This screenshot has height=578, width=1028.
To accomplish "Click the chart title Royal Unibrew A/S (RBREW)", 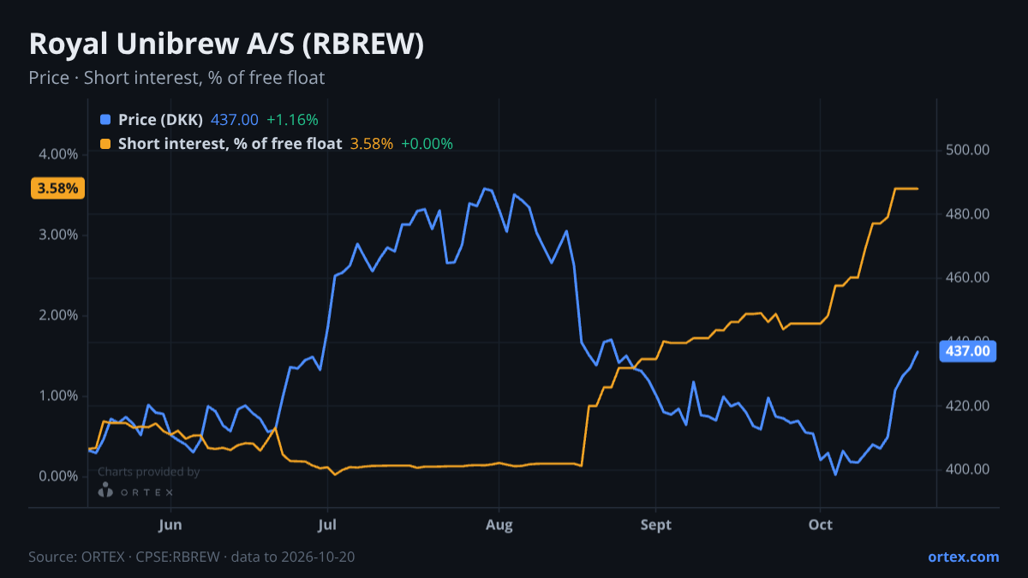I will [x=226, y=45].
